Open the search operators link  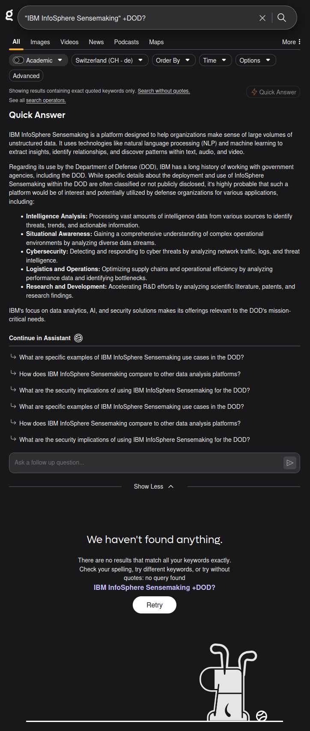point(46,100)
